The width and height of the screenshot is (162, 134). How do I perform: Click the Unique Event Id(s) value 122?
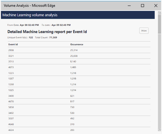click(x=31, y=37)
